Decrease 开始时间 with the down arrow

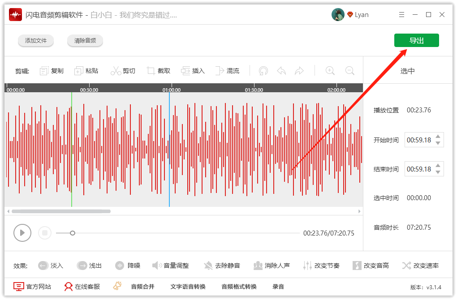[x=438, y=143]
